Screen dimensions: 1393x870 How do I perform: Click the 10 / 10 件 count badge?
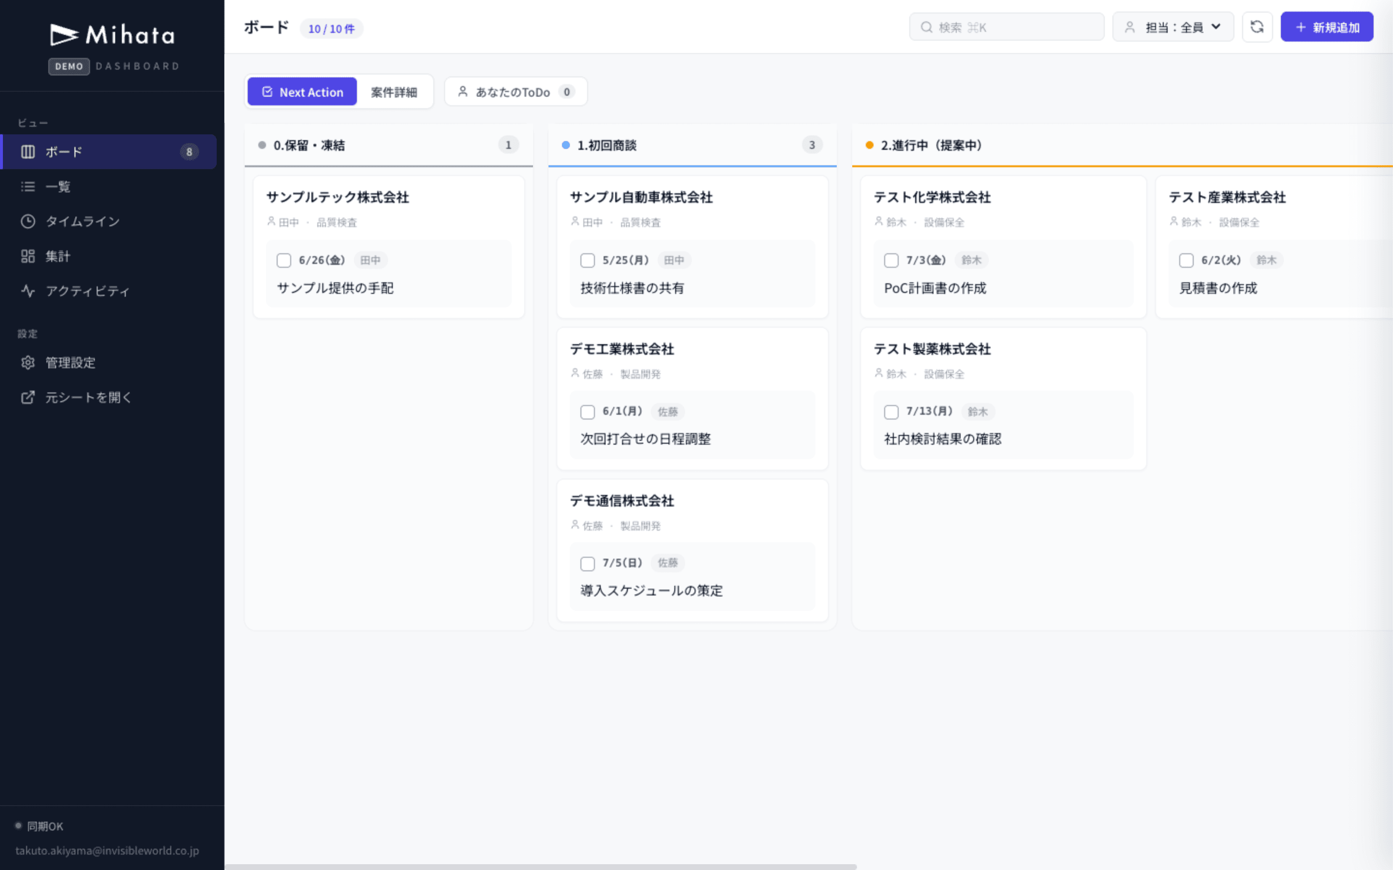click(331, 29)
